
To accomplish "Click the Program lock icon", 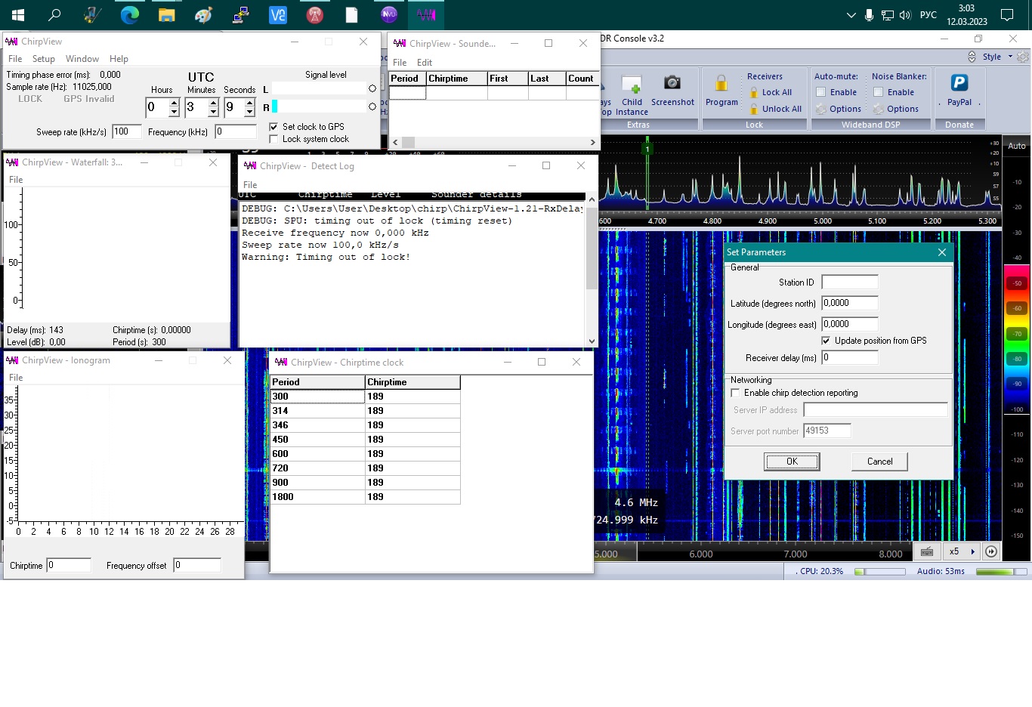I will point(721,83).
